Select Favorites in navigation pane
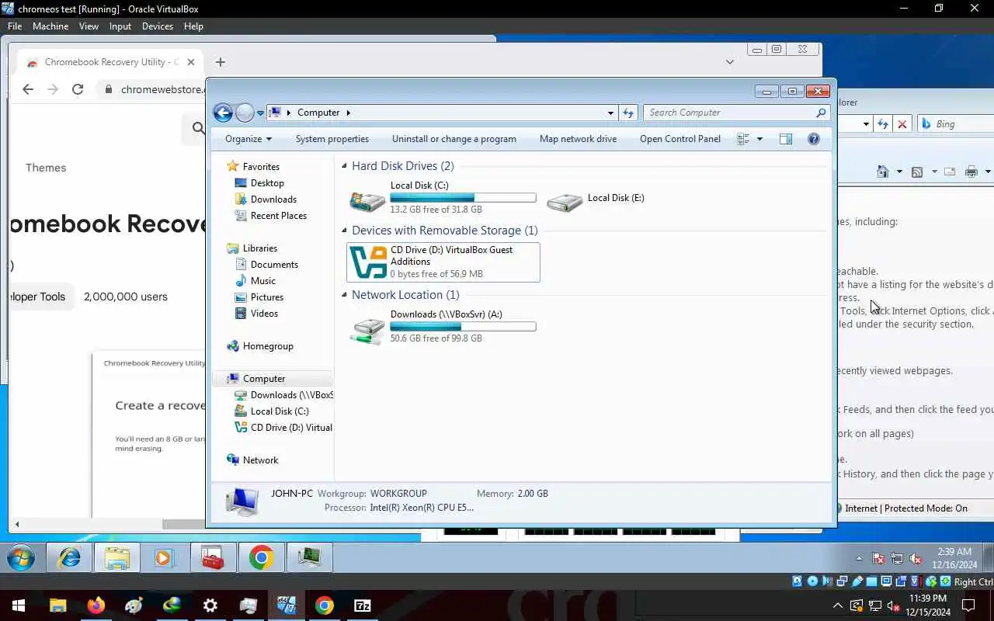 (261, 167)
